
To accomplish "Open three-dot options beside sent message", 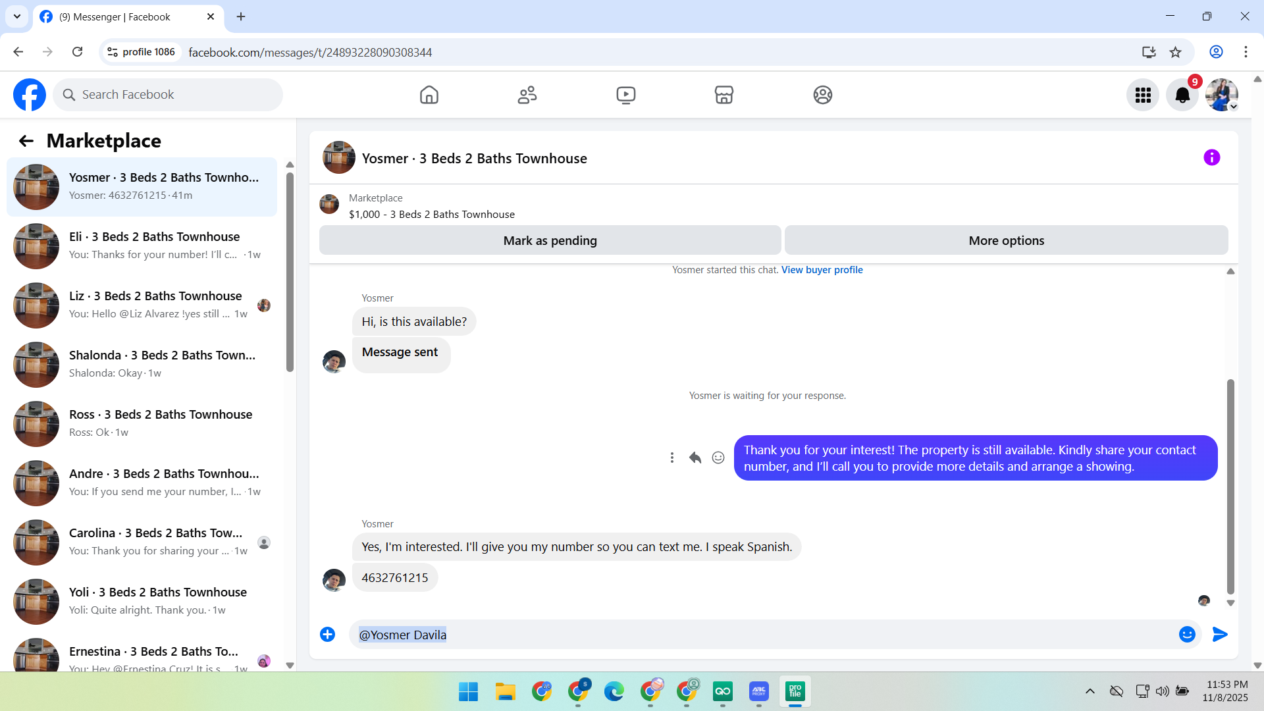I will [671, 458].
